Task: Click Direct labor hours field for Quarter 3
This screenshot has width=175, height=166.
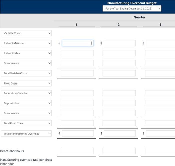Action: pos(160,151)
